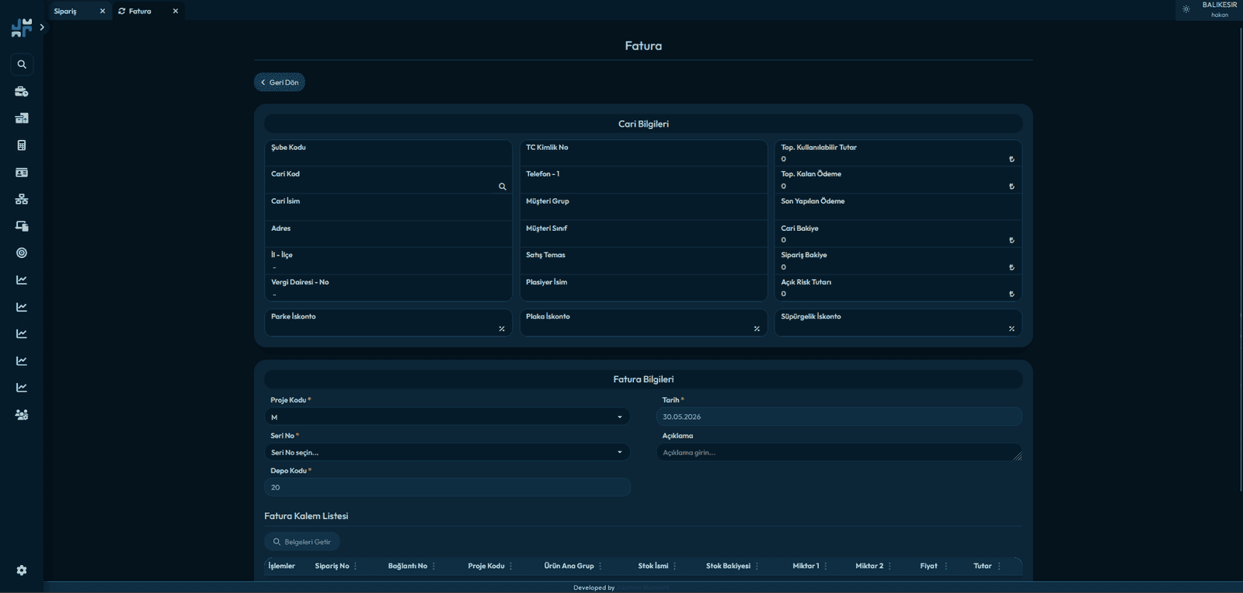The width and height of the screenshot is (1243, 593).
Task: Click the percent icon in Süpürgelik İskonto
Action: (1011, 329)
